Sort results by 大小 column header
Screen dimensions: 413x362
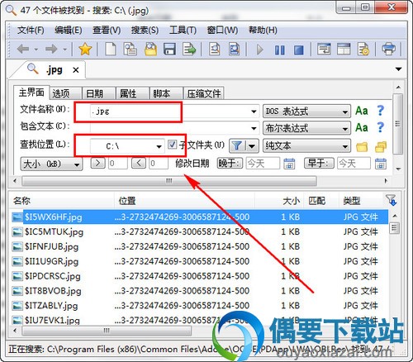tap(279, 201)
